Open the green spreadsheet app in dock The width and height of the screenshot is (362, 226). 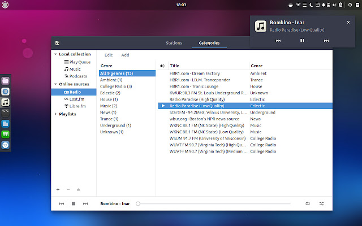pyautogui.click(x=5, y=134)
